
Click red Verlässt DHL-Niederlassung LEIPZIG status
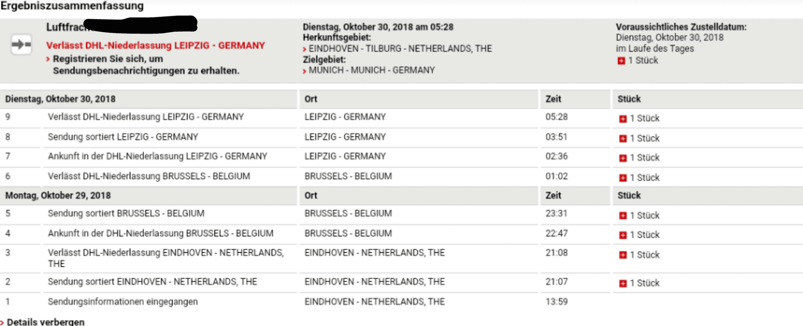[x=156, y=45]
